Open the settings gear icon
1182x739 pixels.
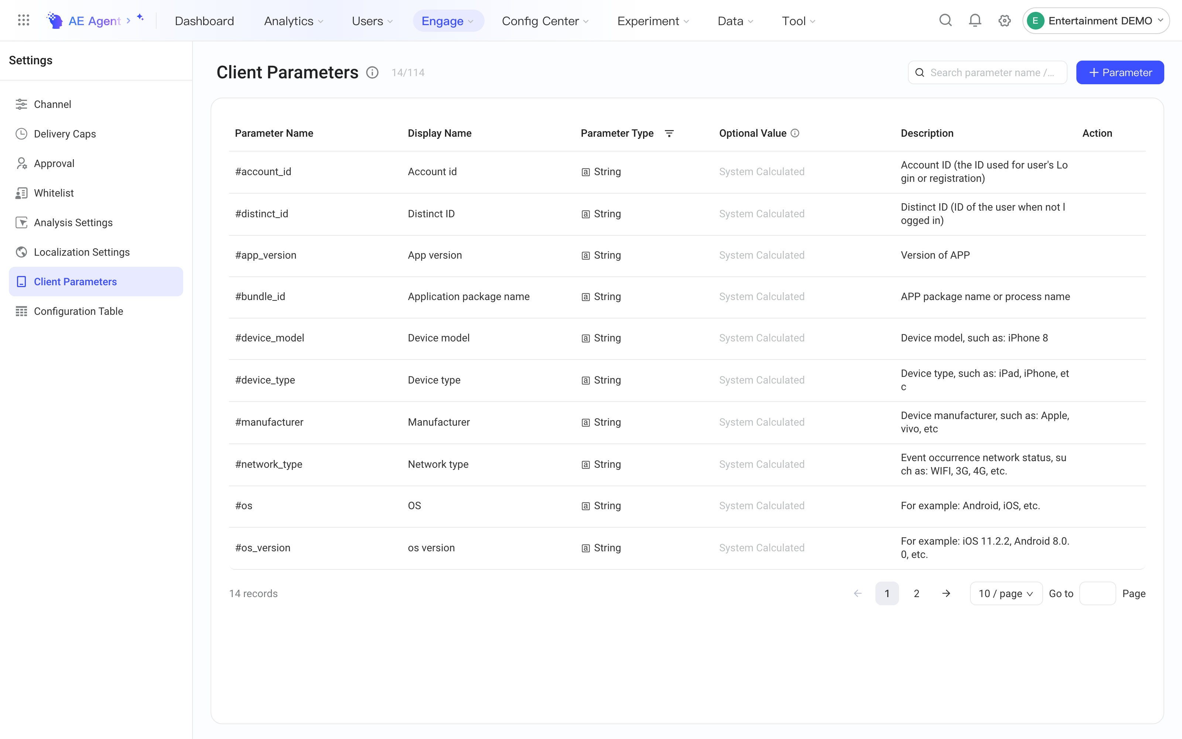[1004, 21]
